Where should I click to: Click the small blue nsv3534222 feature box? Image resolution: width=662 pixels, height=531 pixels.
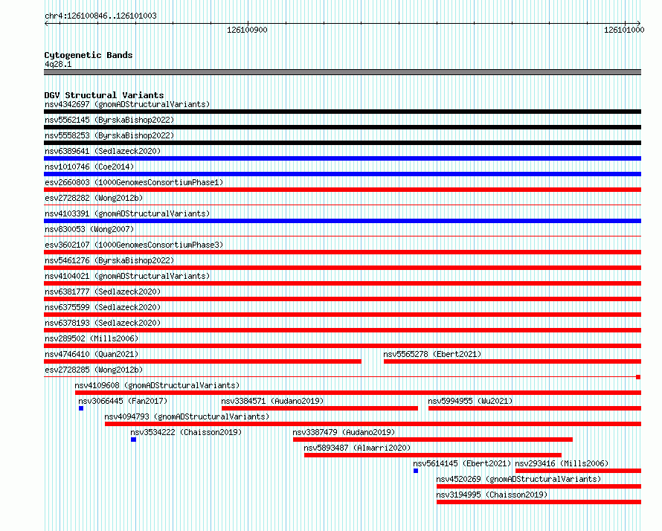(x=133, y=440)
